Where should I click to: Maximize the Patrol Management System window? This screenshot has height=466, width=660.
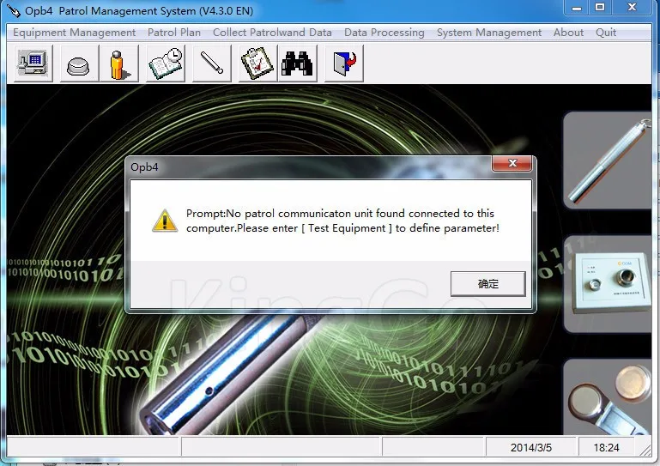(x=600, y=7)
